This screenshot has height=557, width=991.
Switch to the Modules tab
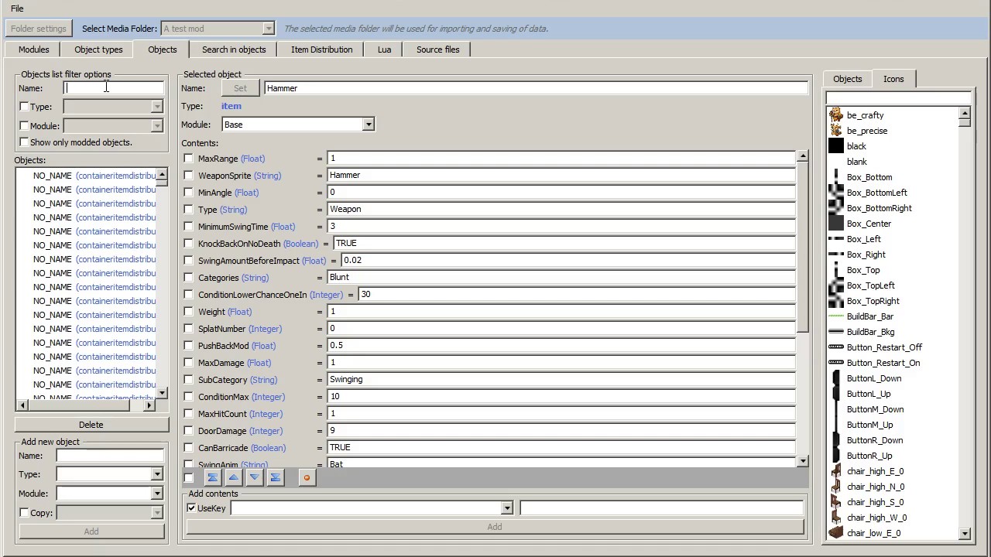(x=34, y=50)
